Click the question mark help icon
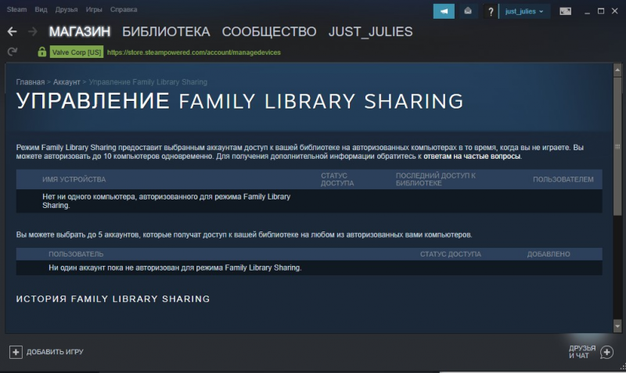Screen dimensions: 626x373 [x=491, y=12]
